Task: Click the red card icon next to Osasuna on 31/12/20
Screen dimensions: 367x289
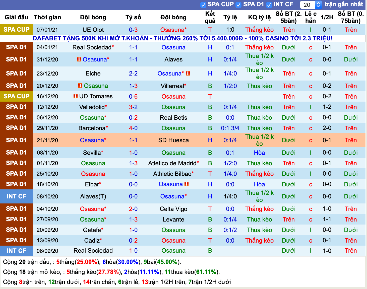Action: pos(79,59)
